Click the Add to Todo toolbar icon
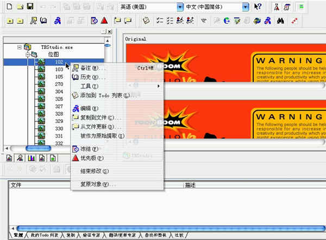The height and width of the screenshot is (240, 326). (x=146, y=21)
